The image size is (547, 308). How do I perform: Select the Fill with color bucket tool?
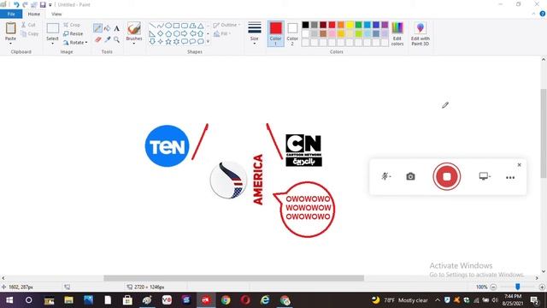108,28
